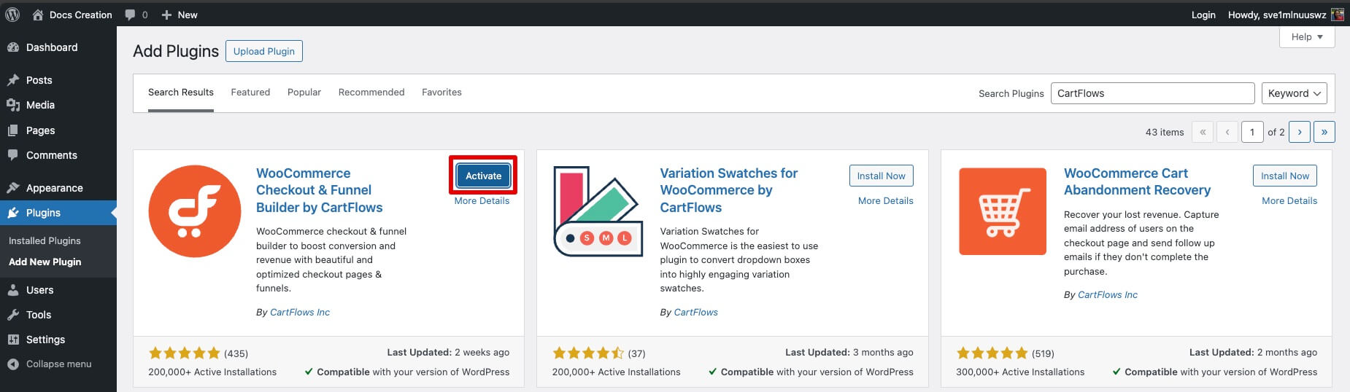The image size is (1350, 392).
Task: Jump to last page of results
Action: tap(1324, 132)
